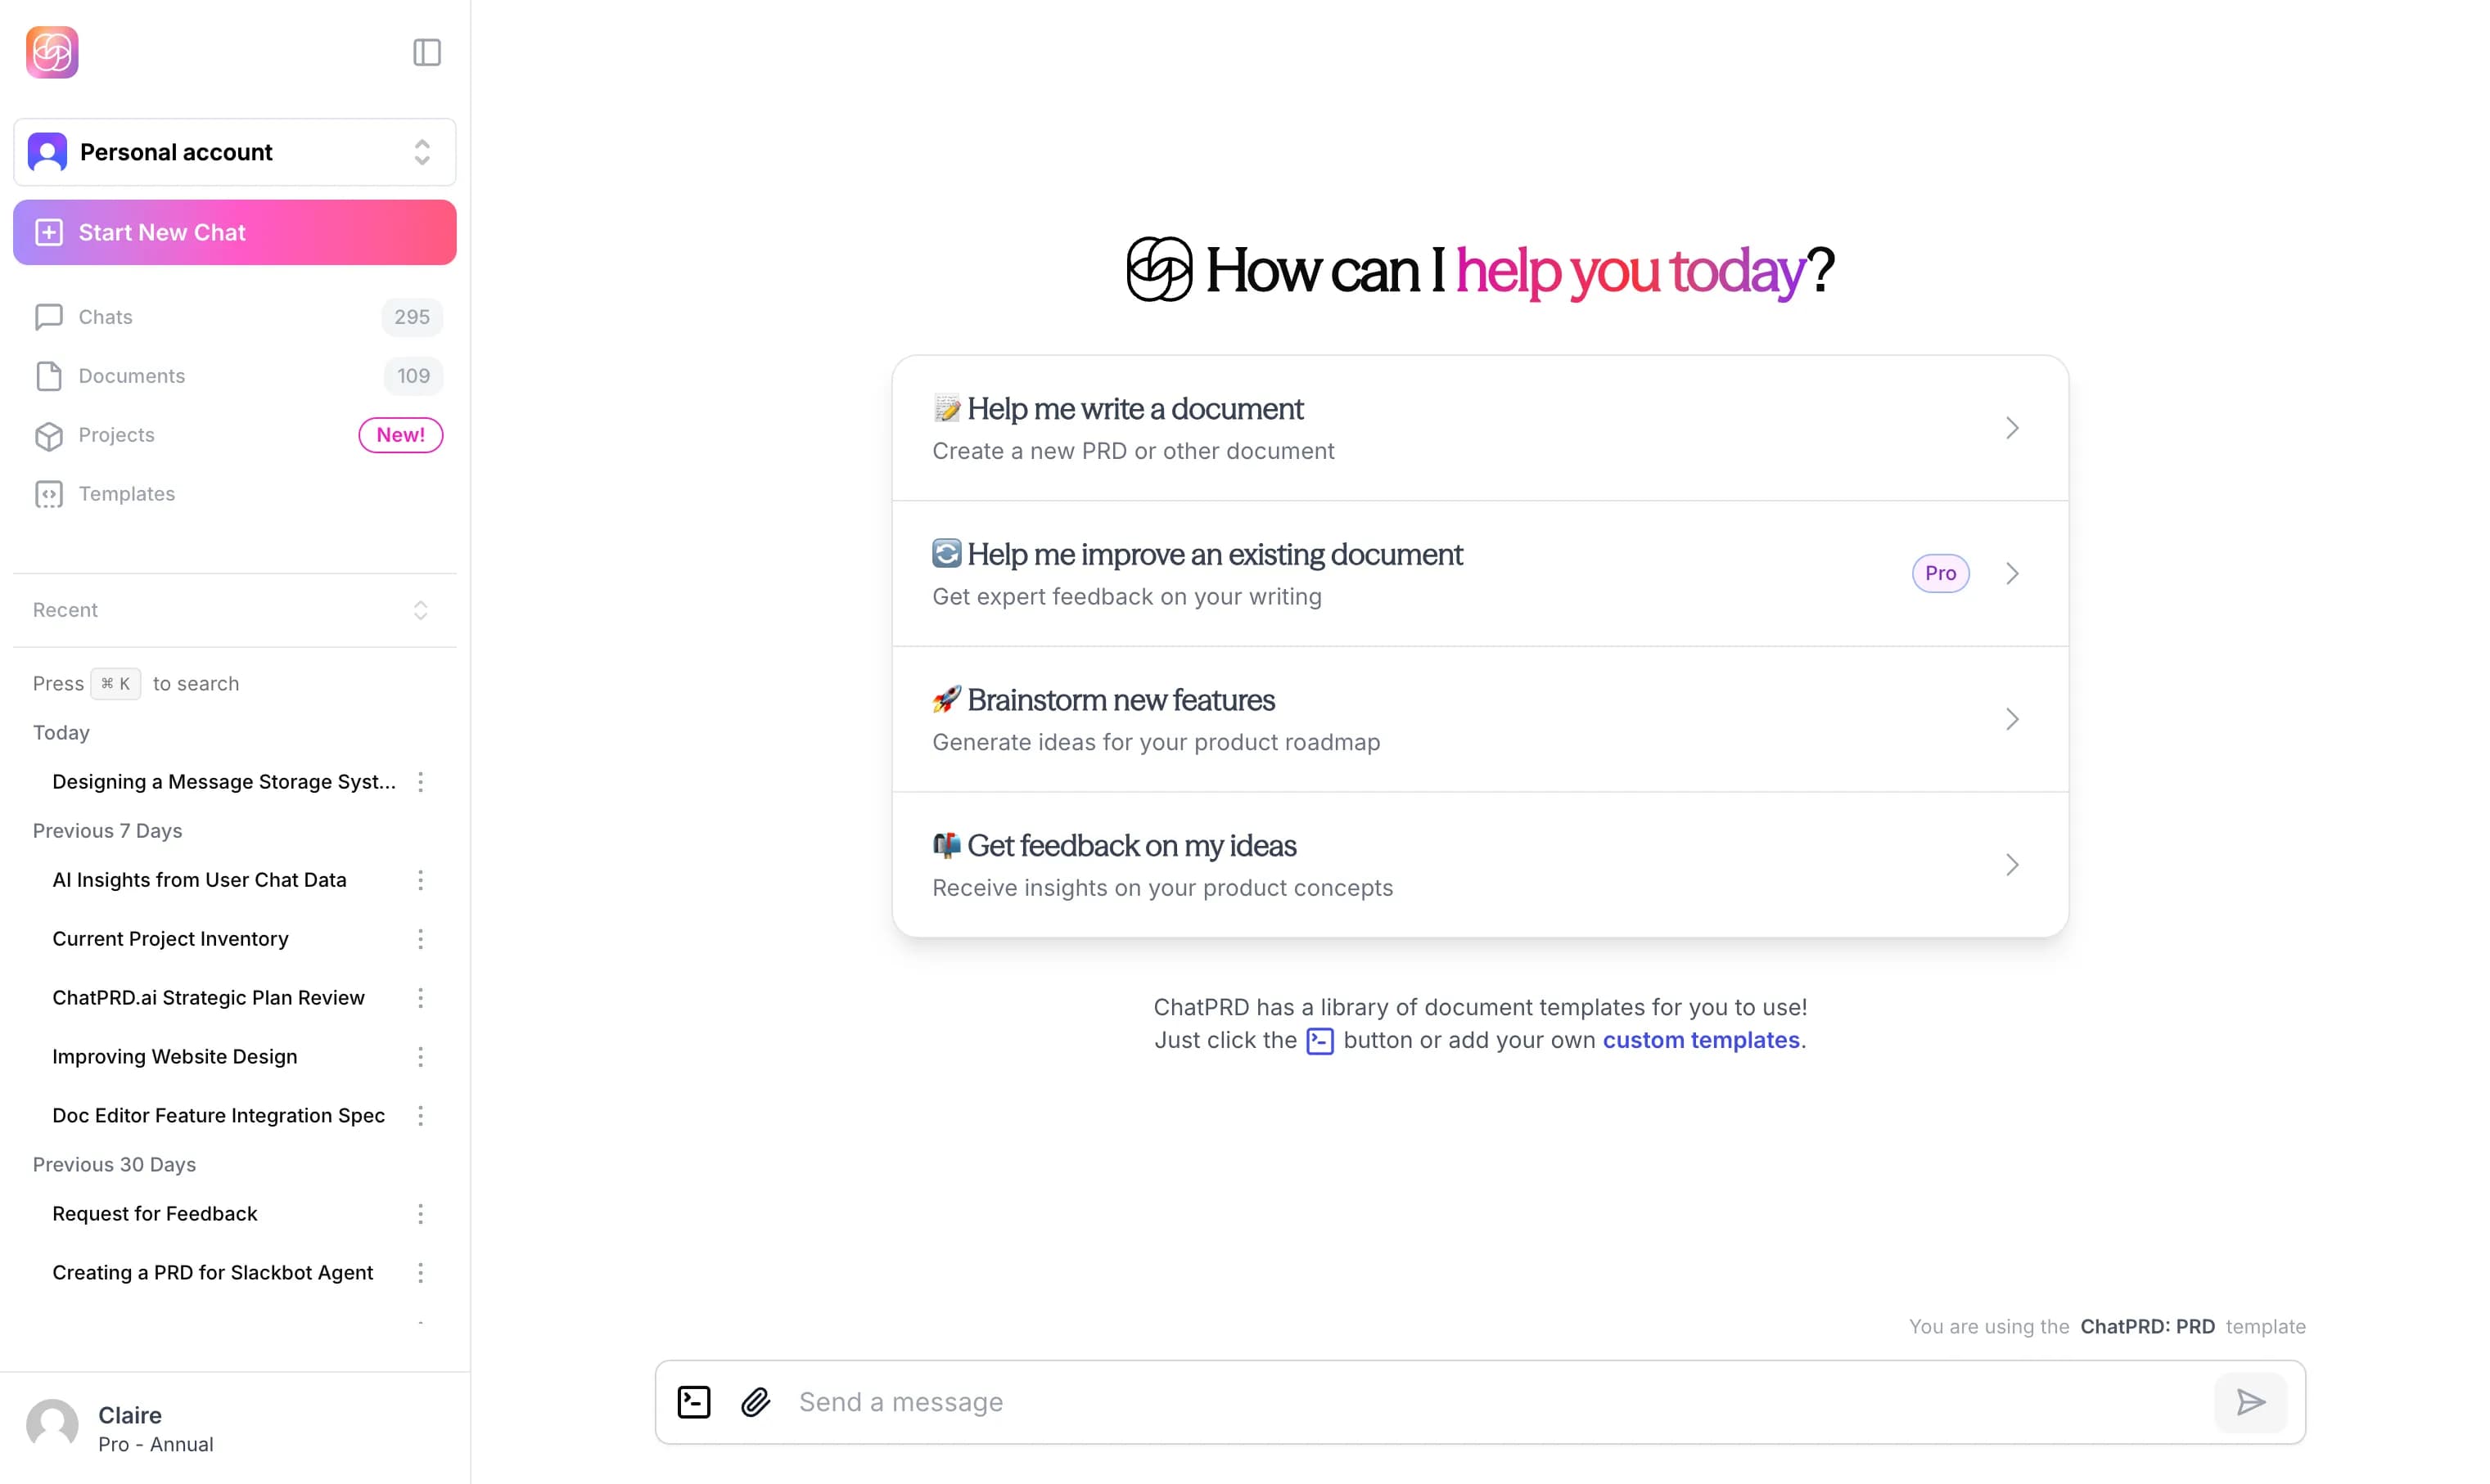Click the template picker icon in message bar
The height and width of the screenshot is (1484, 2490).
point(693,1402)
